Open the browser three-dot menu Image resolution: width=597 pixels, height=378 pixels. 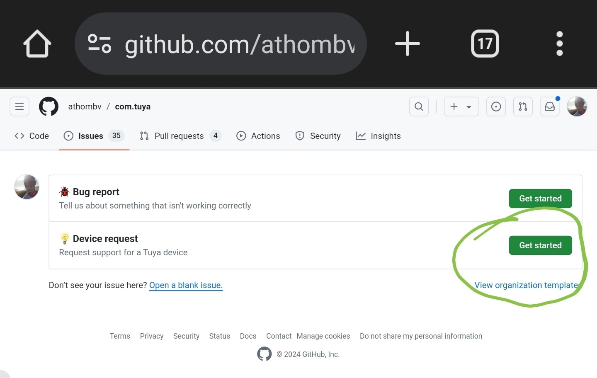[560, 44]
